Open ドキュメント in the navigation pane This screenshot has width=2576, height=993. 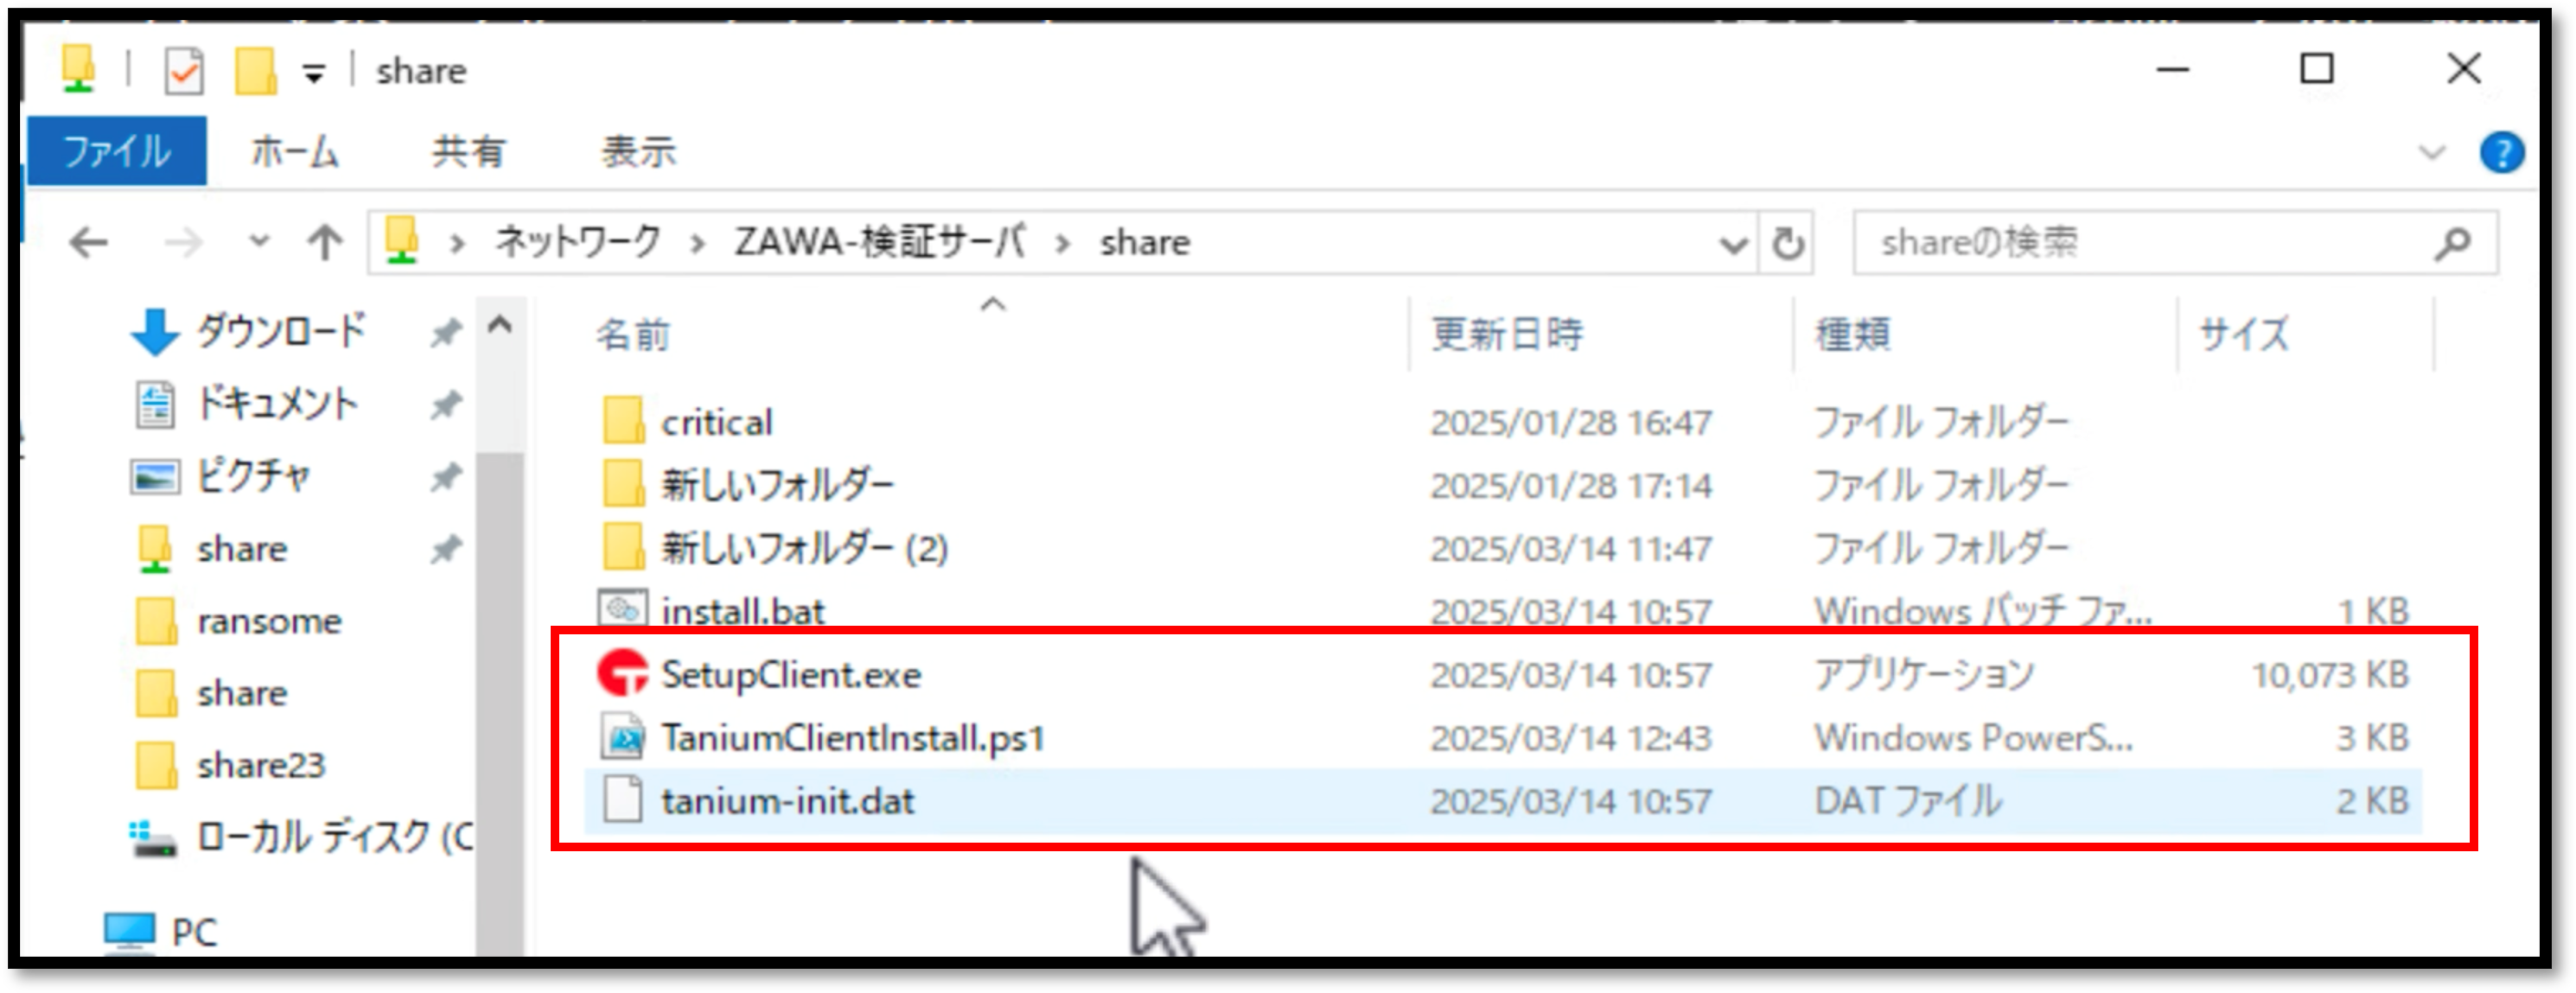pos(277,404)
